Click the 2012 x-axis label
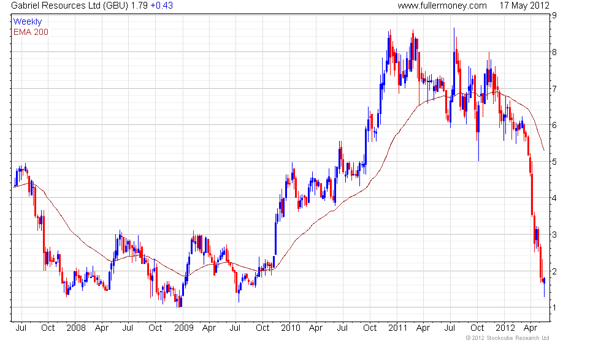This screenshot has width=601, height=343. 505,328
